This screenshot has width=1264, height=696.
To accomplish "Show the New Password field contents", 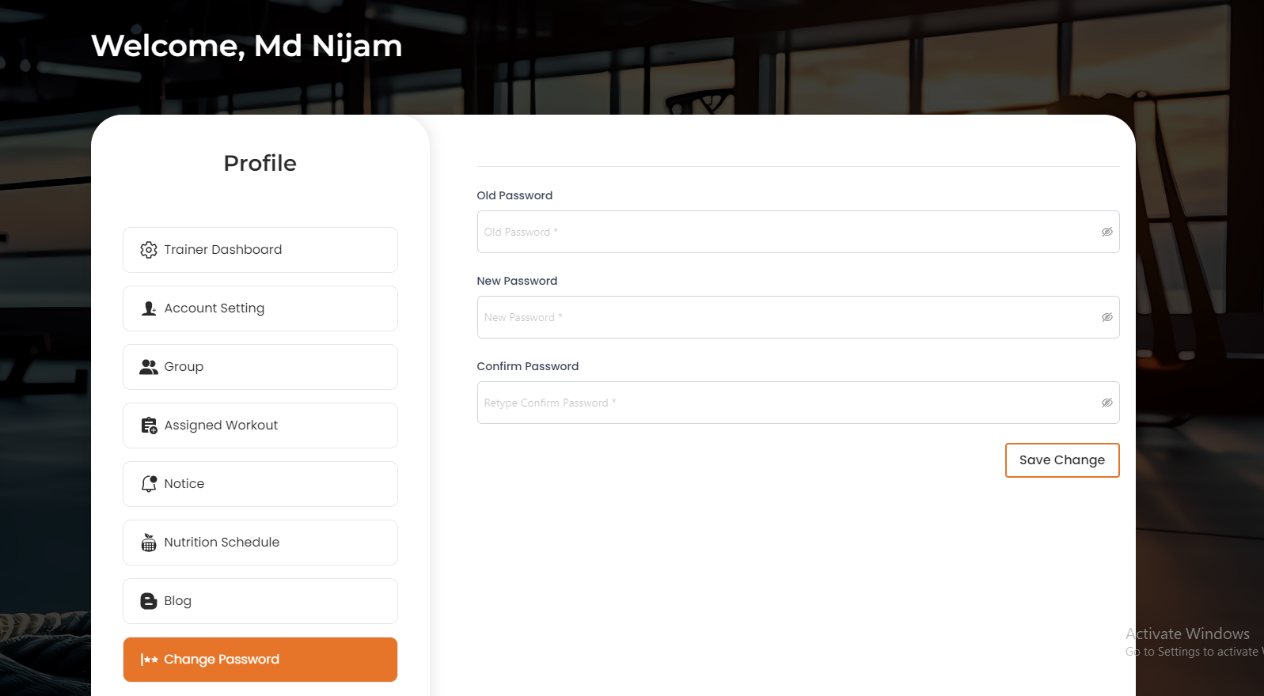I will [x=1106, y=317].
